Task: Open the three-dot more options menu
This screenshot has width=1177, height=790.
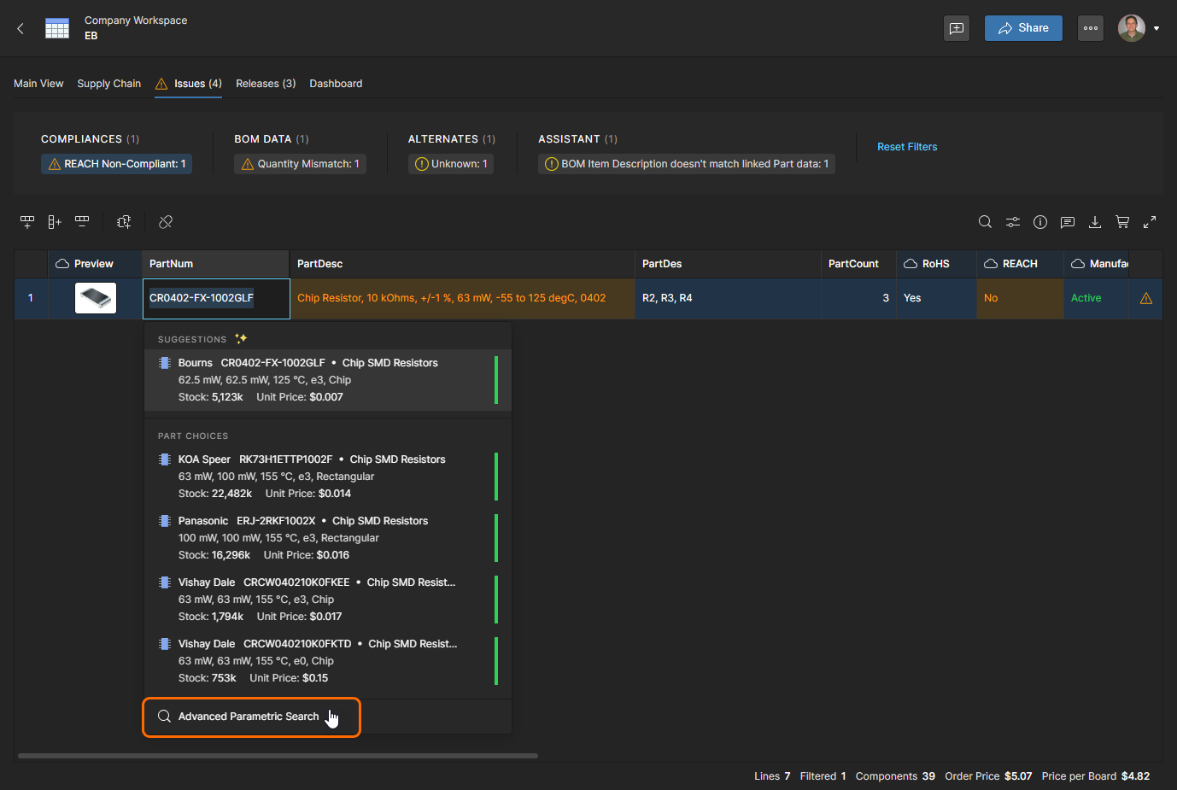Action: [x=1091, y=28]
